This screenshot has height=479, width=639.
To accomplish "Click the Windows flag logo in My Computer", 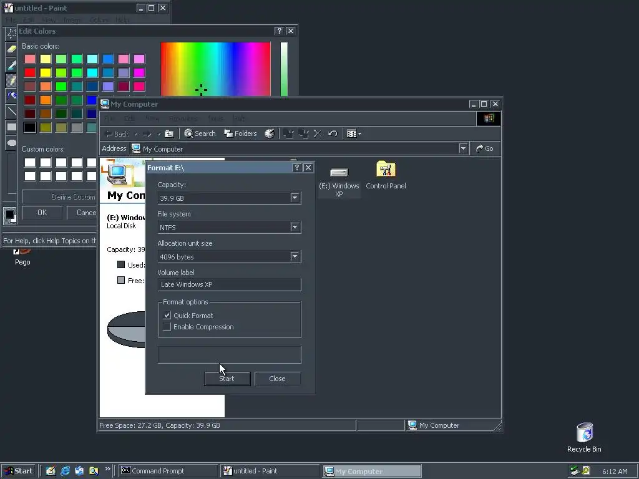I will pos(489,119).
